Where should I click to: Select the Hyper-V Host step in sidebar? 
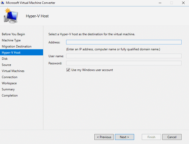pos(11,53)
